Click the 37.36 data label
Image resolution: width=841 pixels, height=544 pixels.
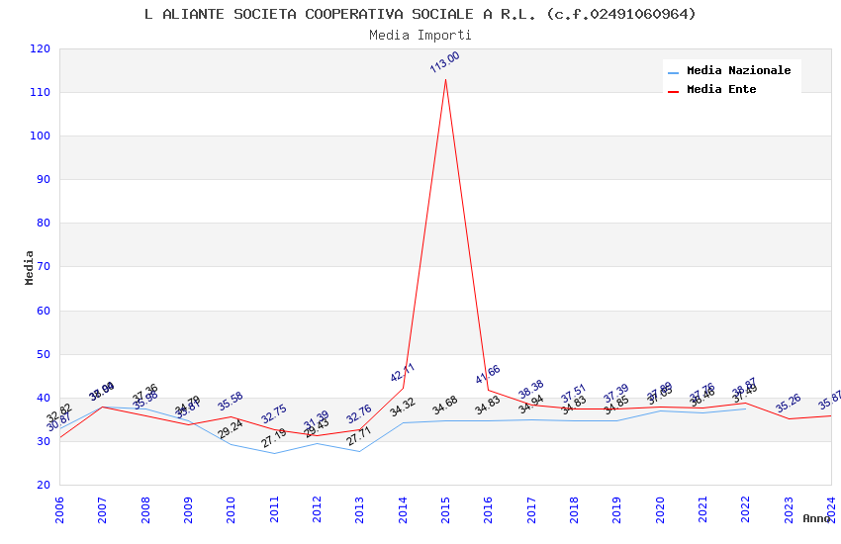(x=144, y=394)
